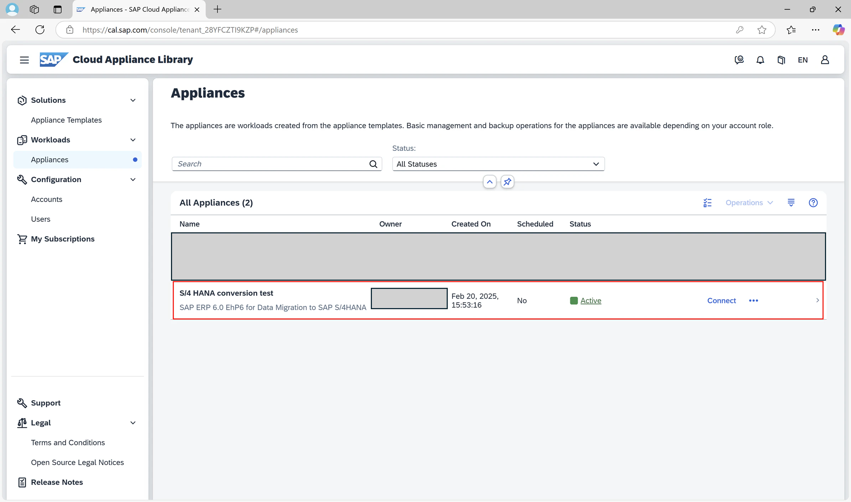
Task: Click the Name column header
Action: coord(190,224)
